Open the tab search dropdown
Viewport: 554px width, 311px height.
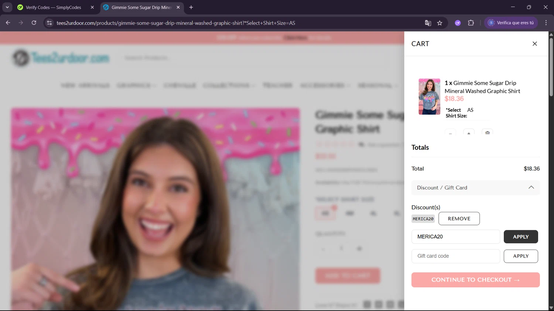[7, 7]
